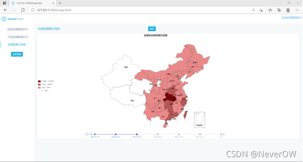Open the user profile avatar icon

(288, 10)
